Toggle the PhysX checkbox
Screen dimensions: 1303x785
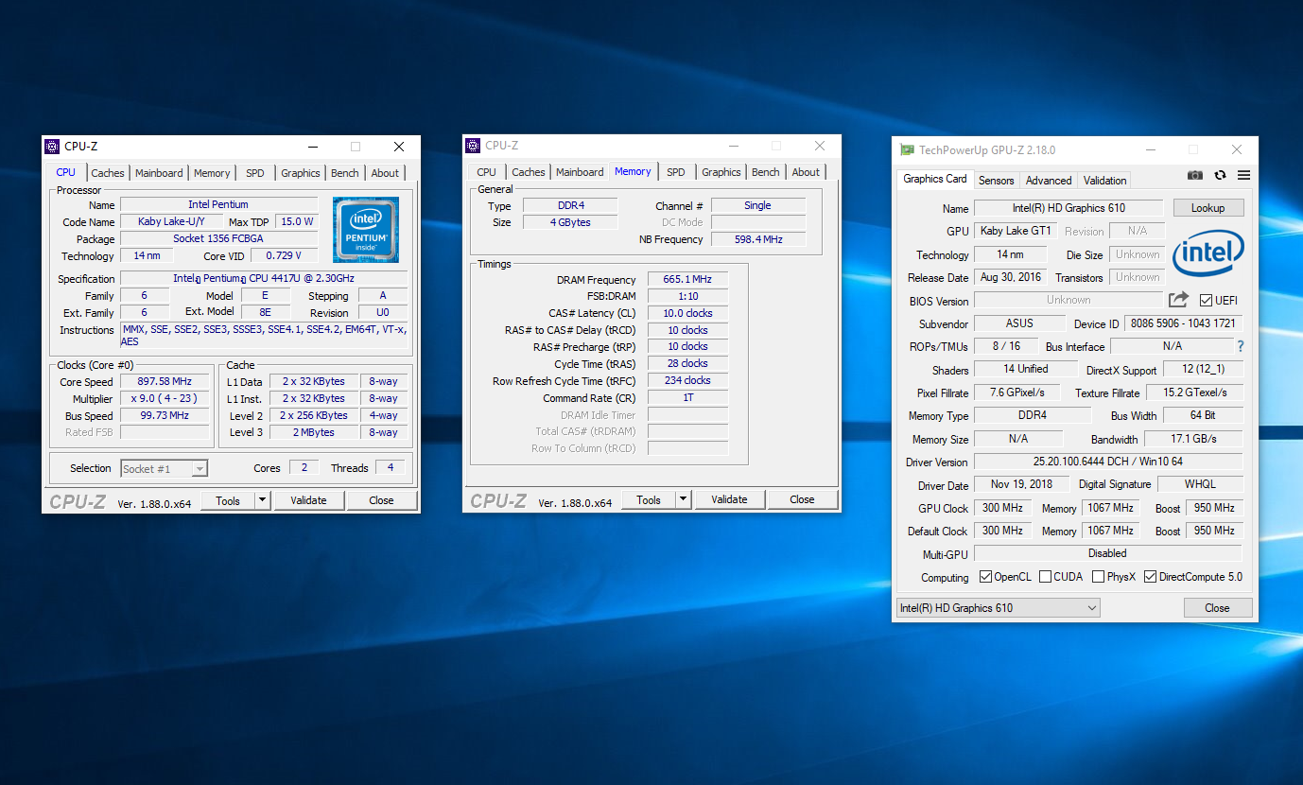tap(1098, 577)
